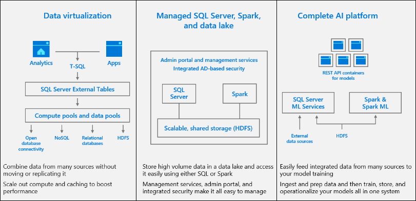This screenshot has height=201, width=416.
Task: Click "Combine data from many sources" paragraph
Action: pyautogui.click(x=60, y=170)
